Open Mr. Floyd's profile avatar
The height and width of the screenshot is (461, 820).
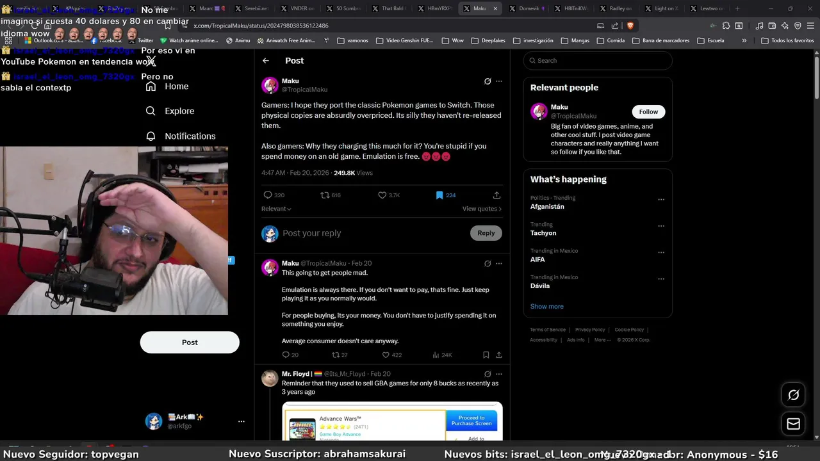tap(270, 378)
